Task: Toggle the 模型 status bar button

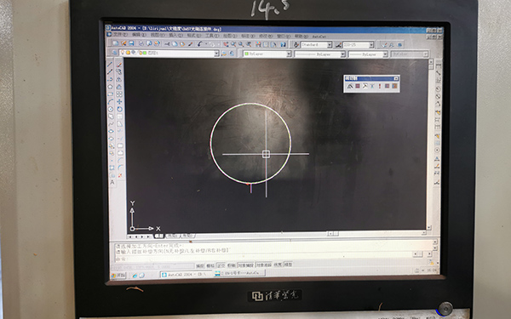Action: (x=288, y=265)
